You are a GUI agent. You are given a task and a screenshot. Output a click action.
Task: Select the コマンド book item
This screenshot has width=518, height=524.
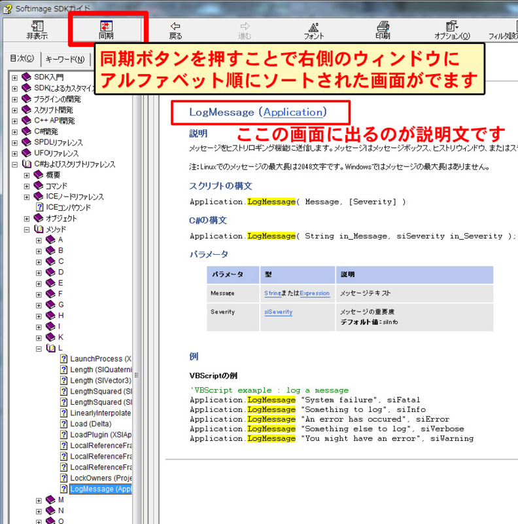point(57,186)
